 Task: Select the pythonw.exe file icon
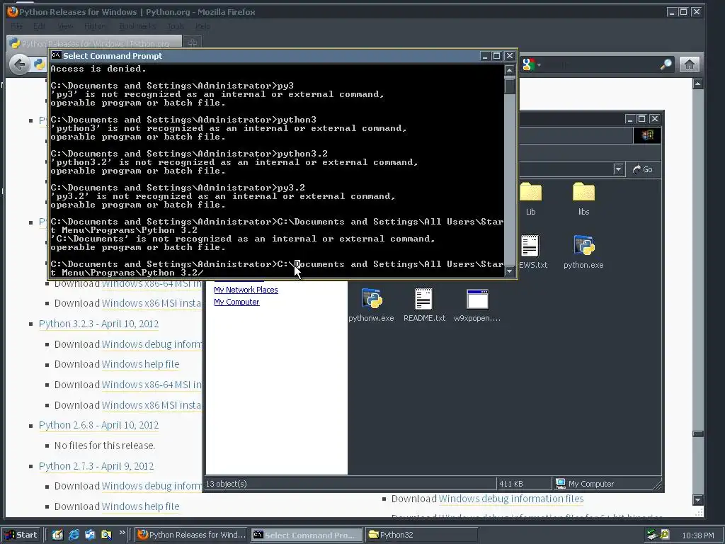pos(371,305)
